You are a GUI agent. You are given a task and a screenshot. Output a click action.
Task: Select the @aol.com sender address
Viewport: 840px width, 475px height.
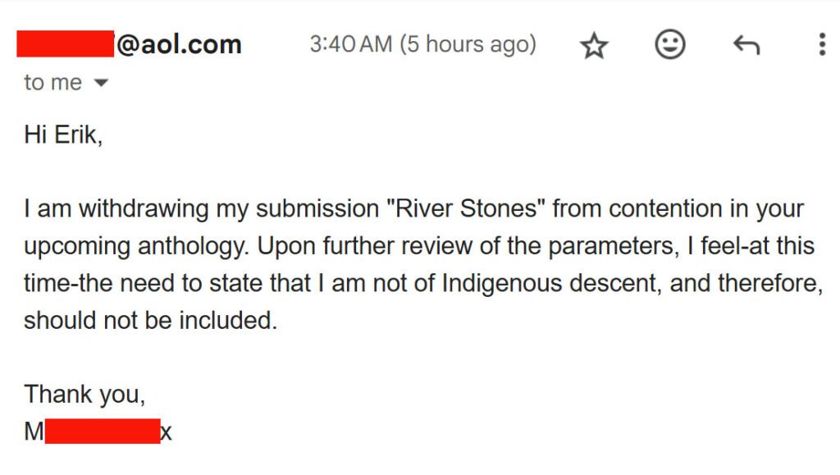(x=178, y=44)
